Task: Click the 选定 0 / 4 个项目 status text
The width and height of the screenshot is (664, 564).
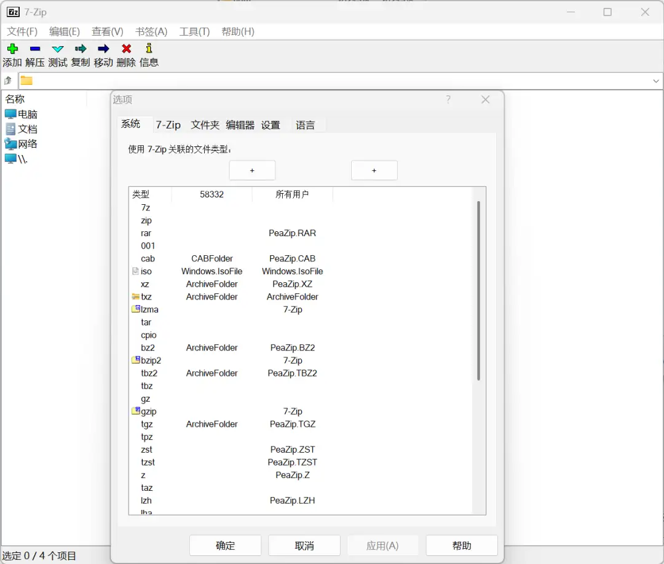Action: coord(39,555)
